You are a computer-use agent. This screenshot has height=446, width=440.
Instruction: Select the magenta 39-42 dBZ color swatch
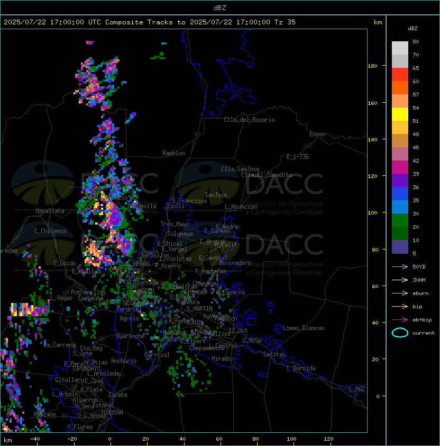click(400, 167)
